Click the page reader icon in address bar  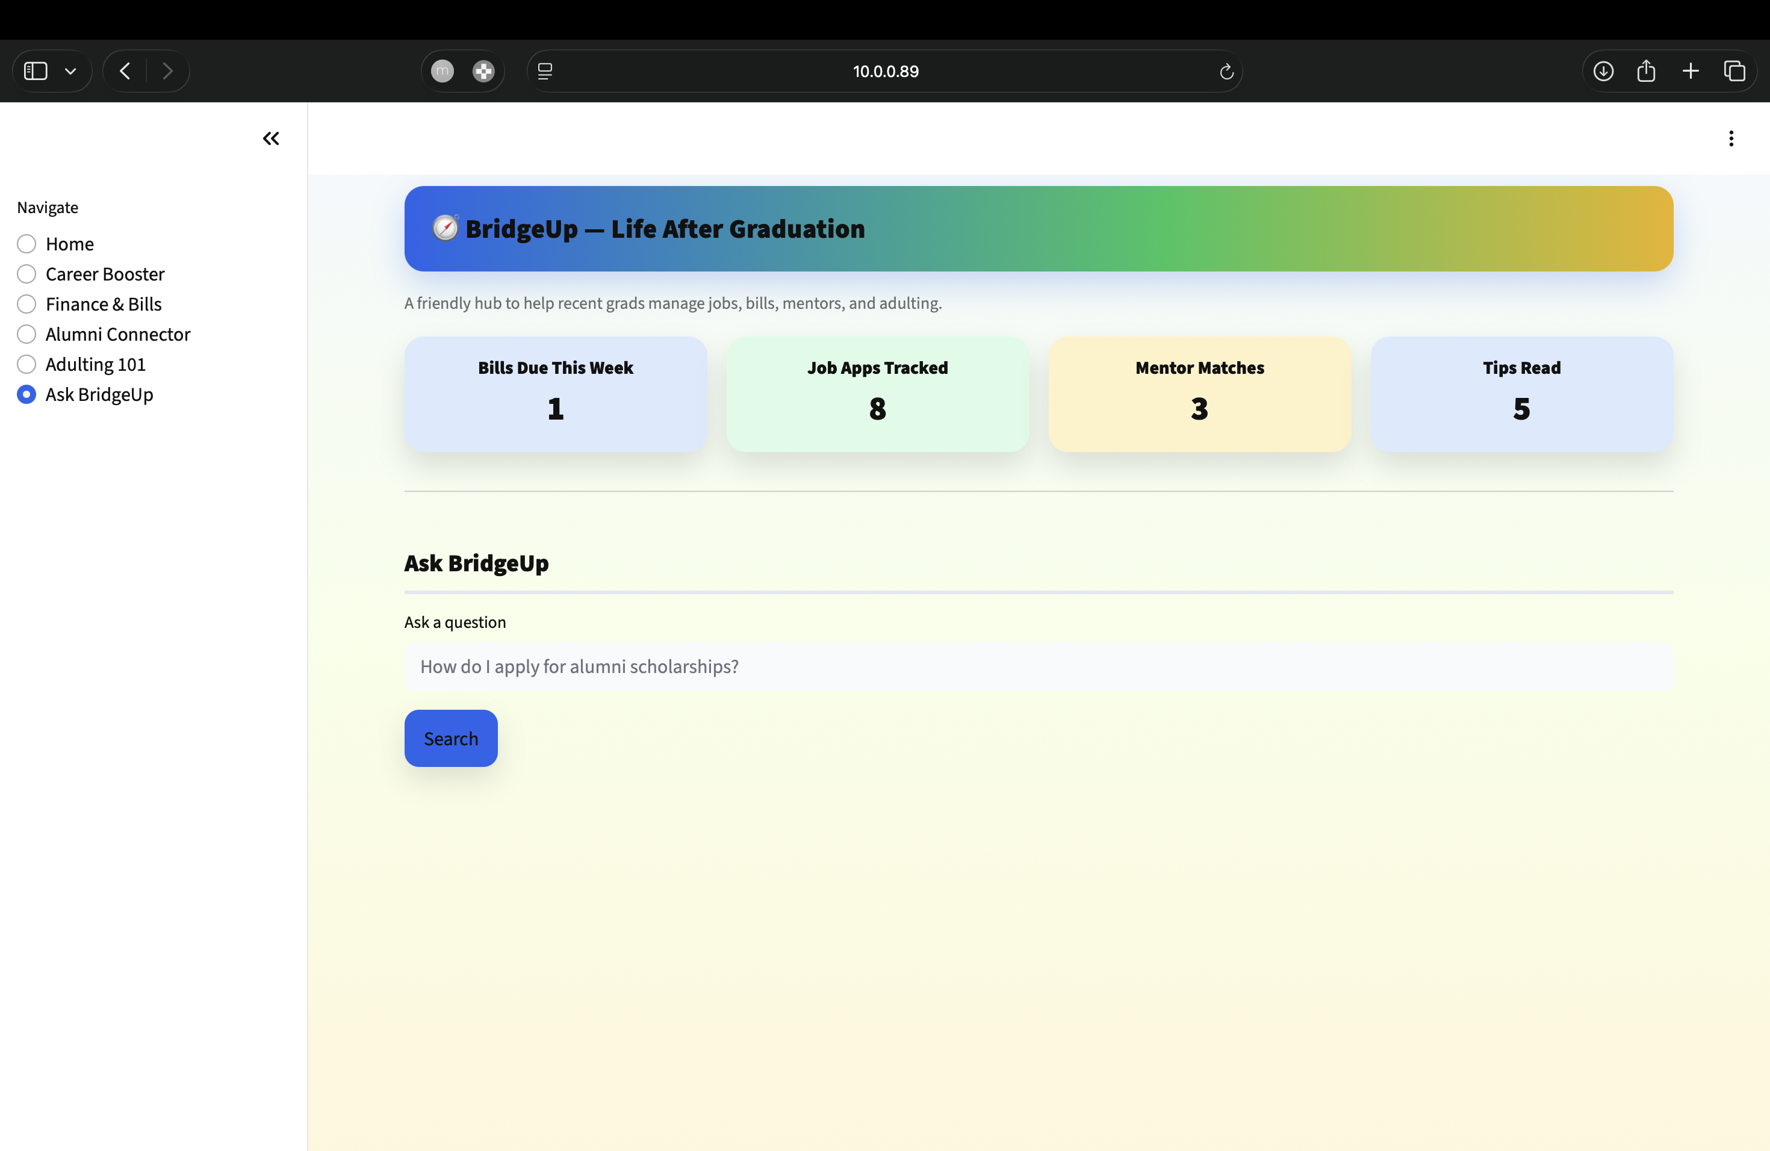coord(545,72)
